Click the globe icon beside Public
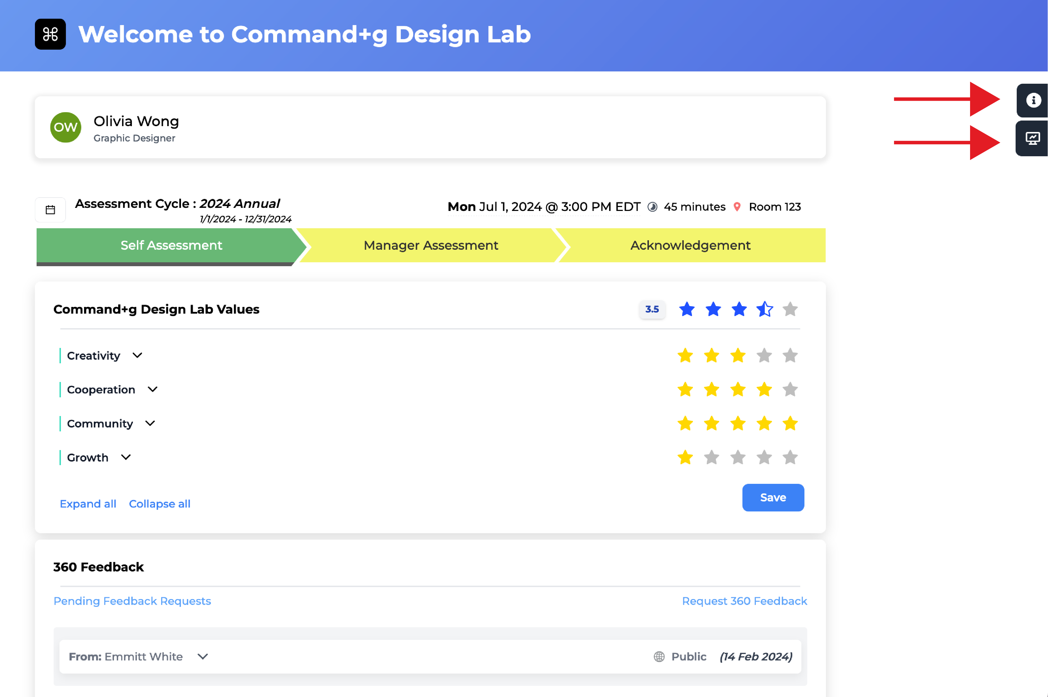The height and width of the screenshot is (697, 1048). [659, 657]
